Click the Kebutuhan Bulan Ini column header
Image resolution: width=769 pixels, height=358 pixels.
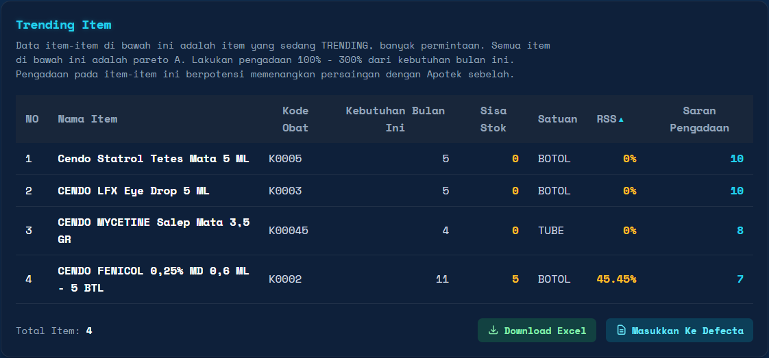tap(395, 119)
